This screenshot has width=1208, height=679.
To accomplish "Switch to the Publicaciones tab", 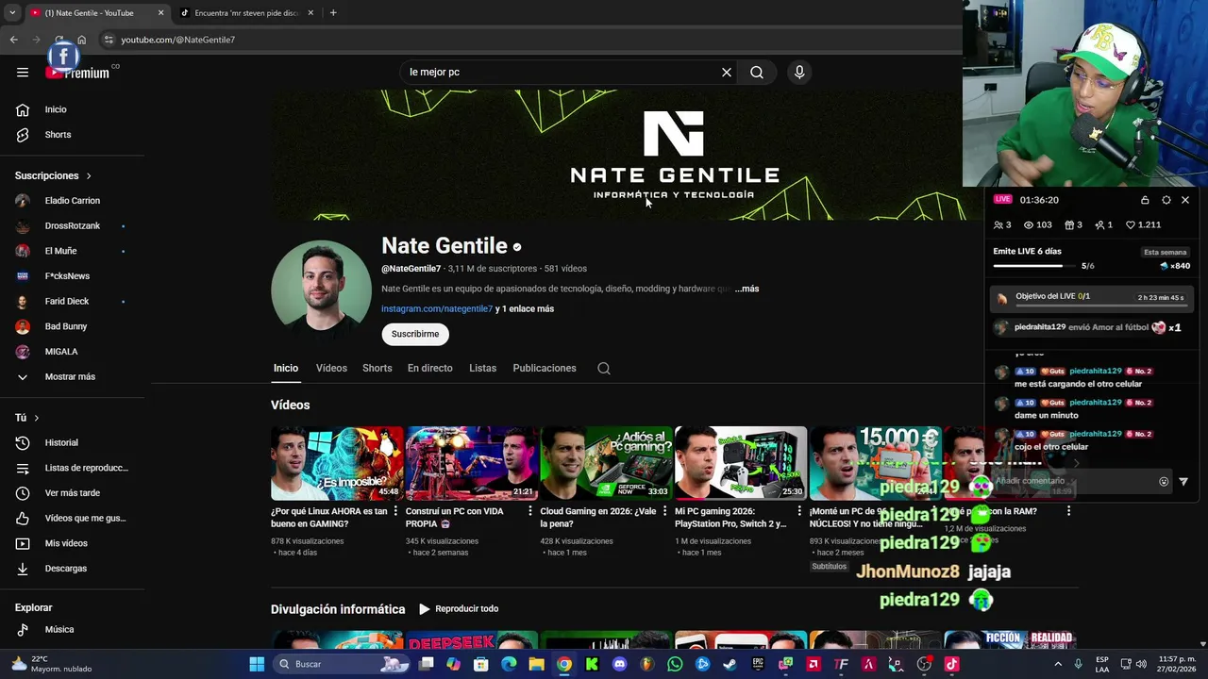I will [545, 369].
